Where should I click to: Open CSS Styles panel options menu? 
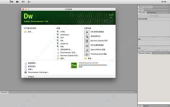click(169, 12)
